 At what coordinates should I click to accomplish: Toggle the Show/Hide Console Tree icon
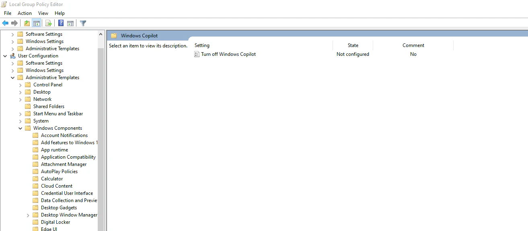tap(37, 23)
